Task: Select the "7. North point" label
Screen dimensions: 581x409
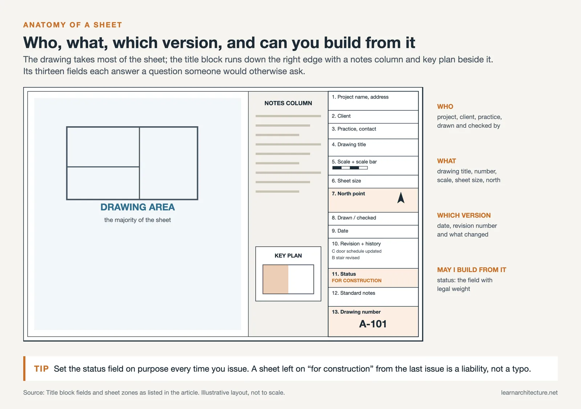Action: point(348,194)
